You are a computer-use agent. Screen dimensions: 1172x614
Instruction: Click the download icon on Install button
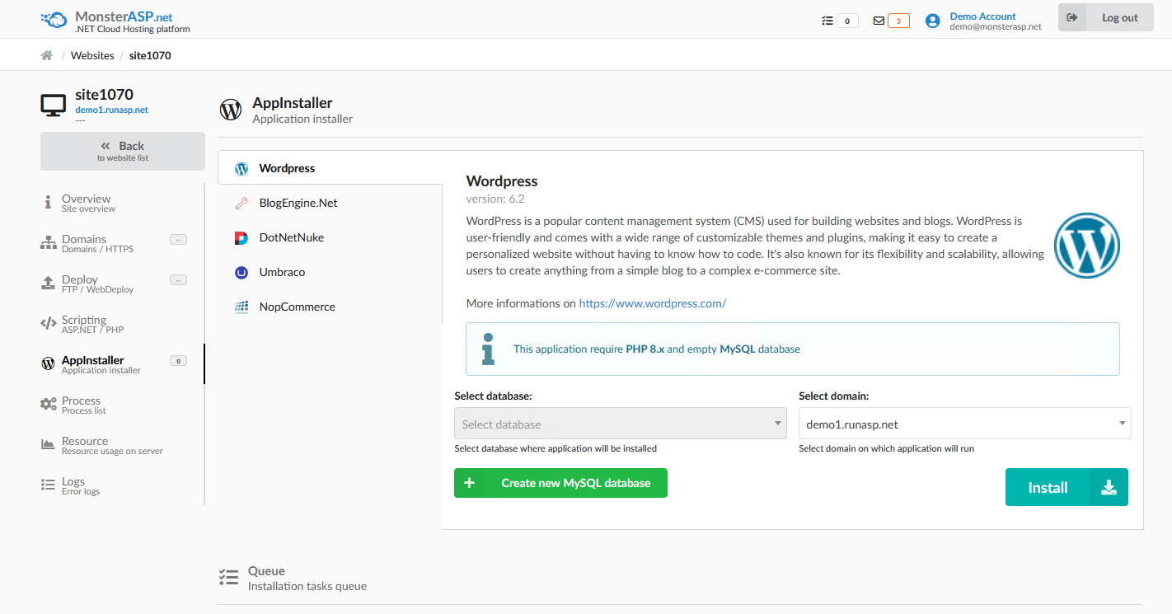pyautogui.click(x=1109, y=488)
